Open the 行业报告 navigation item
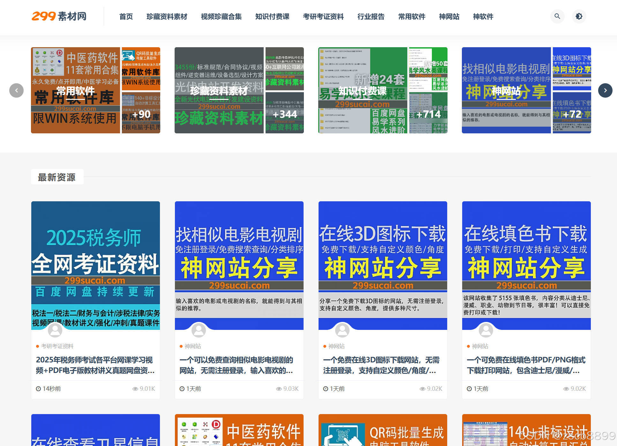 [371, 17]
